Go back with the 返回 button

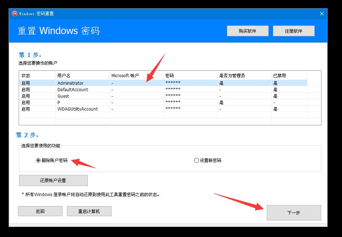(x=40, y=211)
